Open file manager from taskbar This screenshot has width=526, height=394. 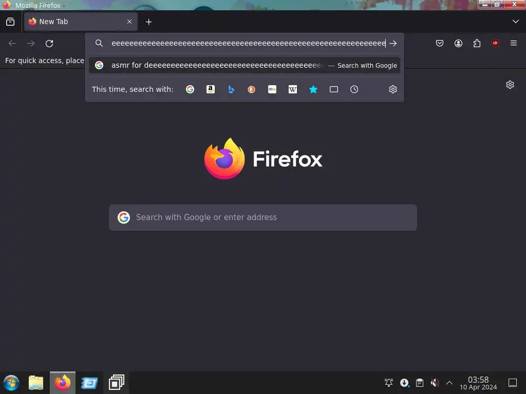tap(36, 383)
